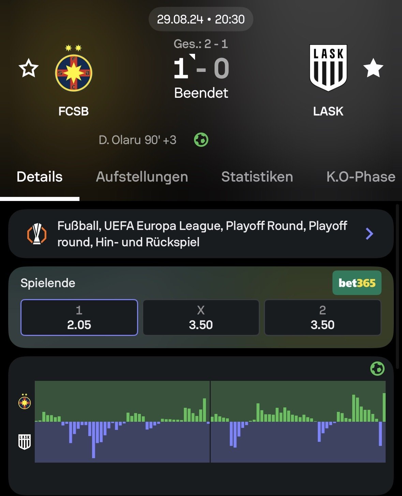Click the small FCSB logo beside the graph
Screen dimensions: 402x496
pos(25,402)
